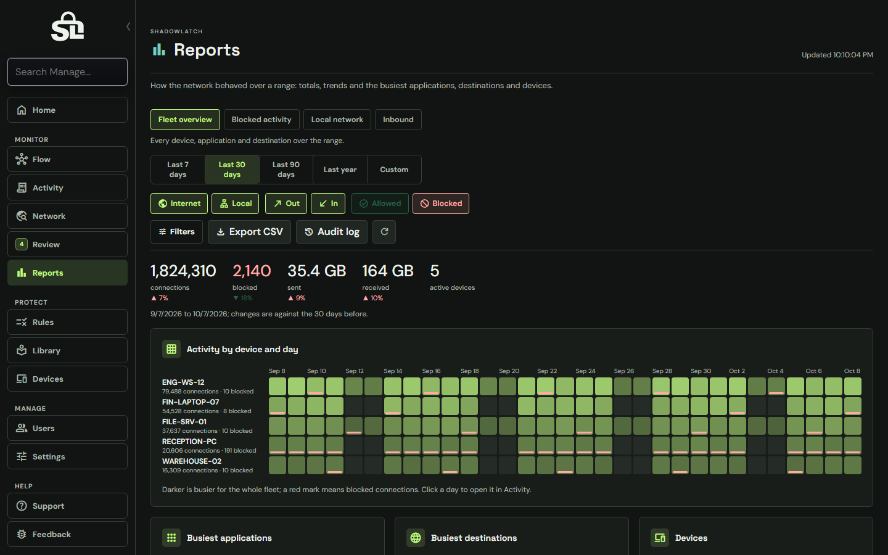Viewport: 888px width, 555px height.
Task: Open the Audit log
Action: [x=332, y=232]
